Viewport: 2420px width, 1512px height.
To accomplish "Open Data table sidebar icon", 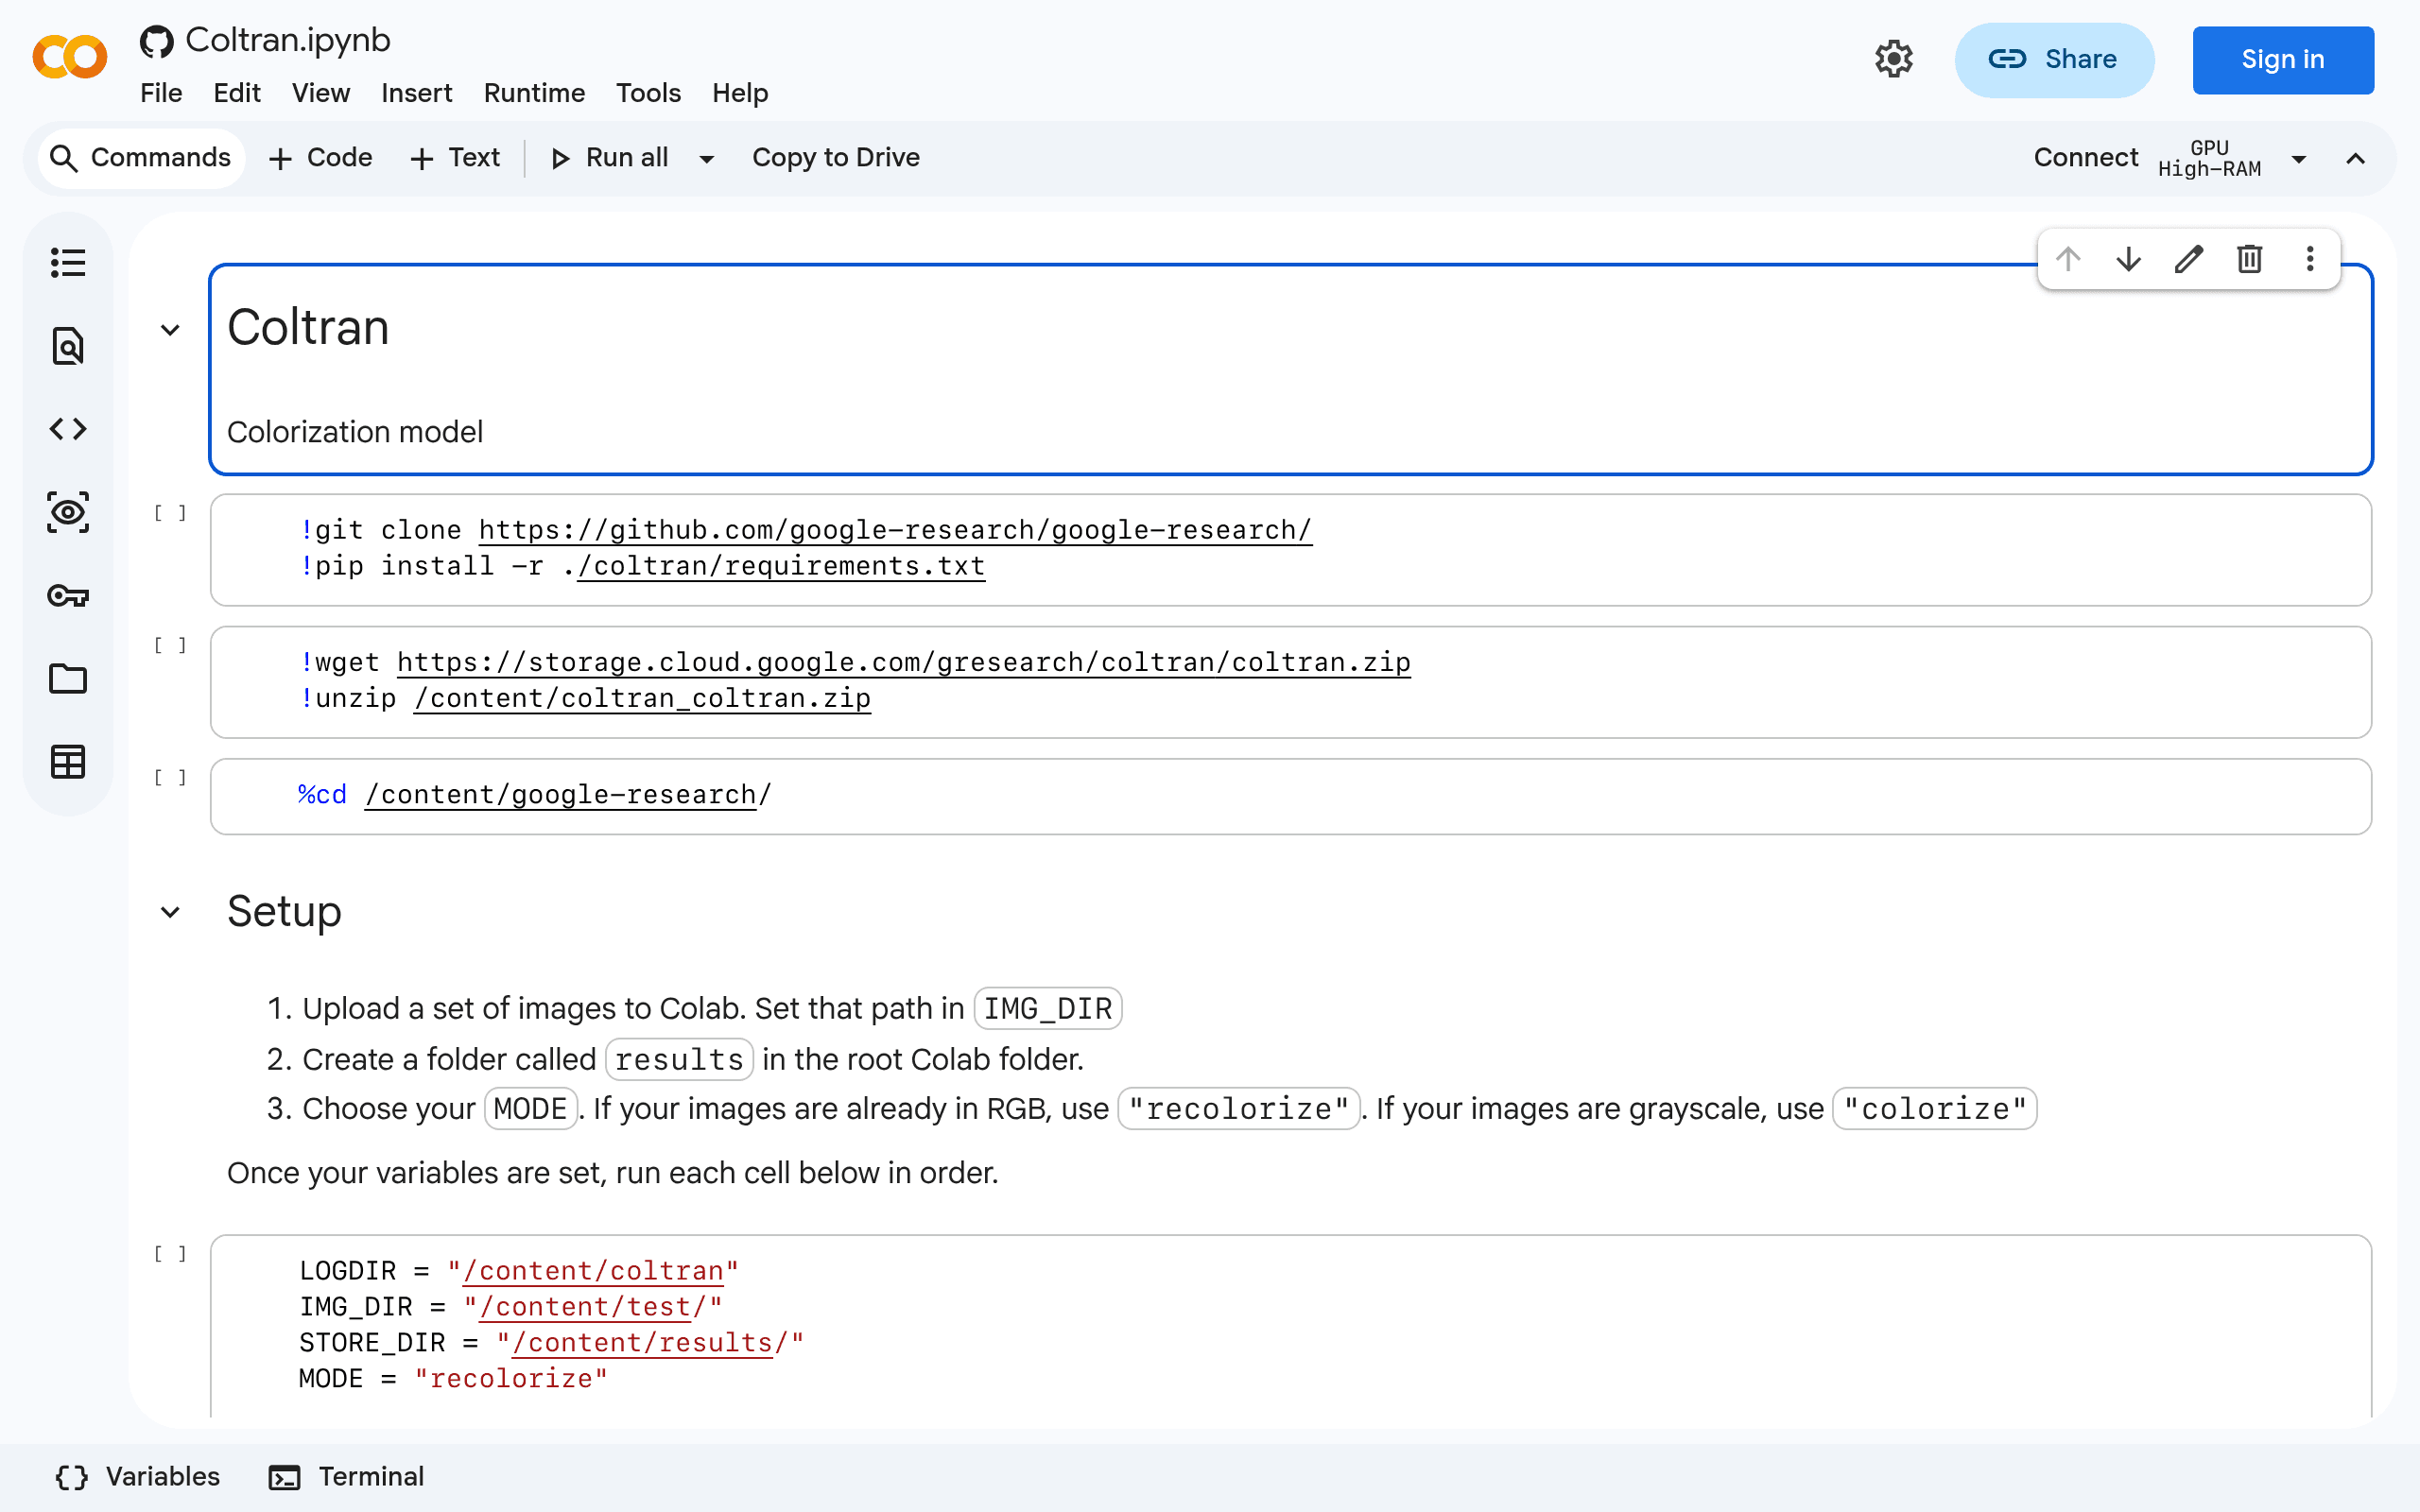I will pos(68,762).
